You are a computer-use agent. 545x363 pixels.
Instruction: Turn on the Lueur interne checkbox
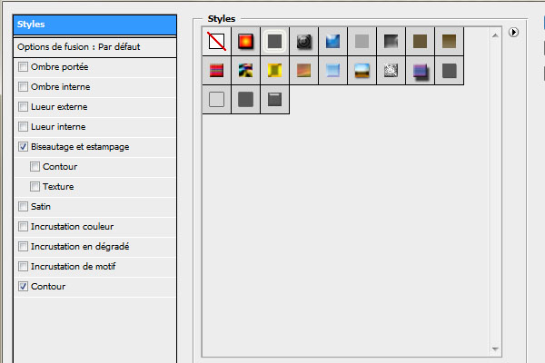point(23,126)
